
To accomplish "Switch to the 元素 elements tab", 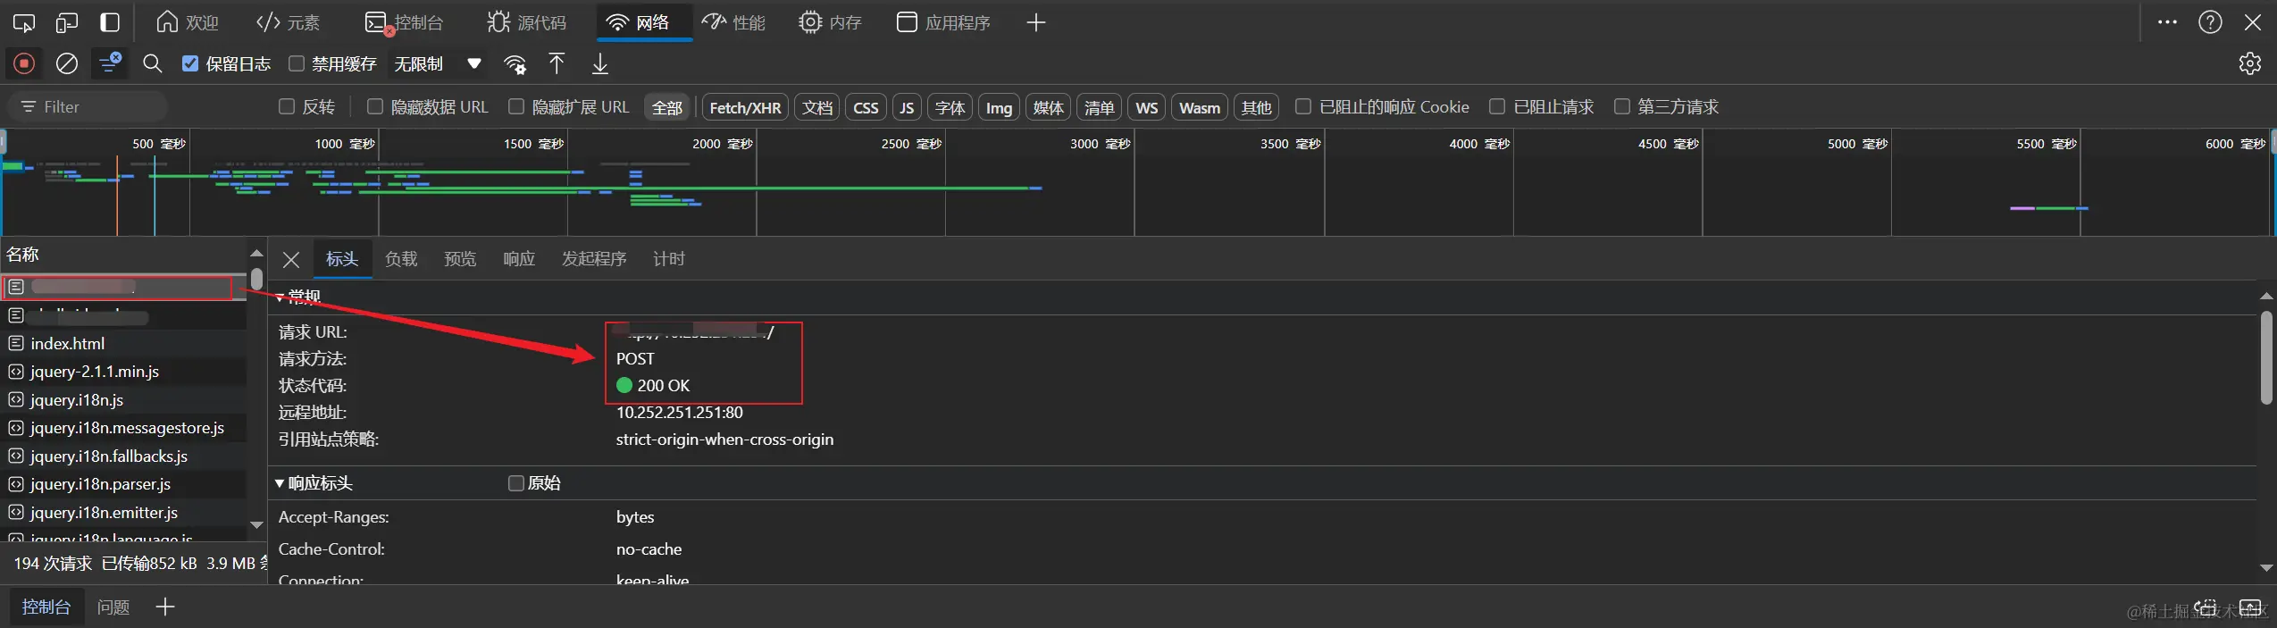I will coord(288,22).
